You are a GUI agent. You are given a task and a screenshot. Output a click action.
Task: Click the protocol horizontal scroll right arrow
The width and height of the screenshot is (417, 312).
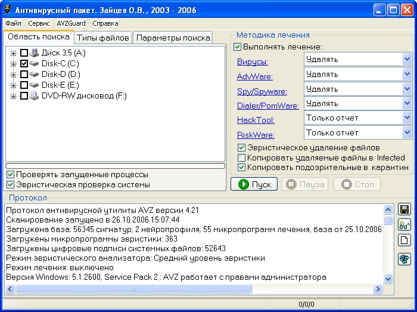tap(377, 289)
